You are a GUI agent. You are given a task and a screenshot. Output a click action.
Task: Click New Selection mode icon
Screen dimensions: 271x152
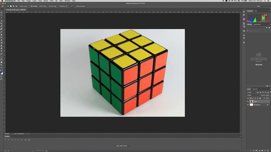pos(8,6)
